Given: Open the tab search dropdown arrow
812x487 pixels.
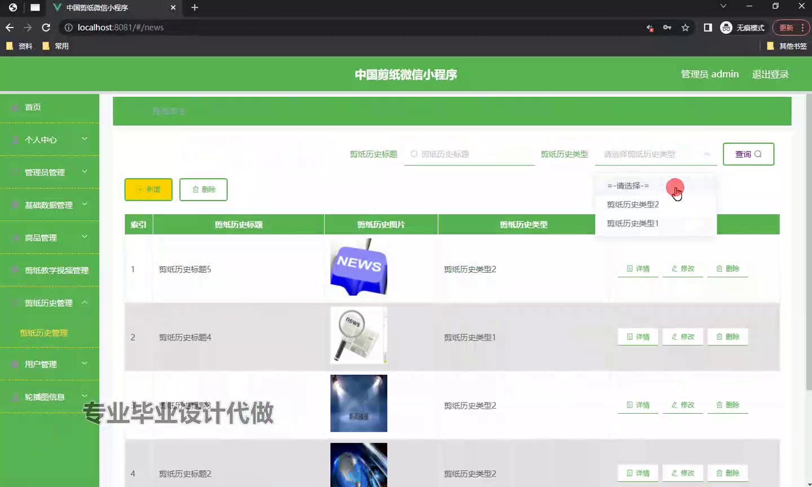Looking at the screenshot, I should click(723, 6).
